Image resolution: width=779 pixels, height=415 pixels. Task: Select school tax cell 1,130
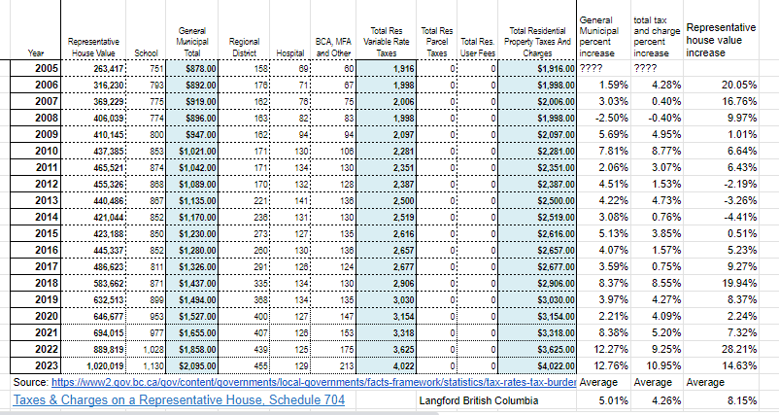(146, 365)
